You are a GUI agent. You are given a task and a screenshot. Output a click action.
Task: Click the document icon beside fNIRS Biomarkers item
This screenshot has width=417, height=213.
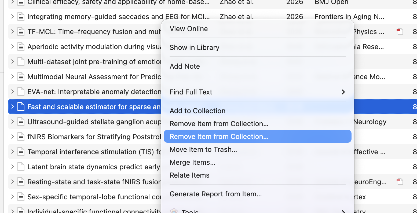pyautogui.click(x=21, y=137)
